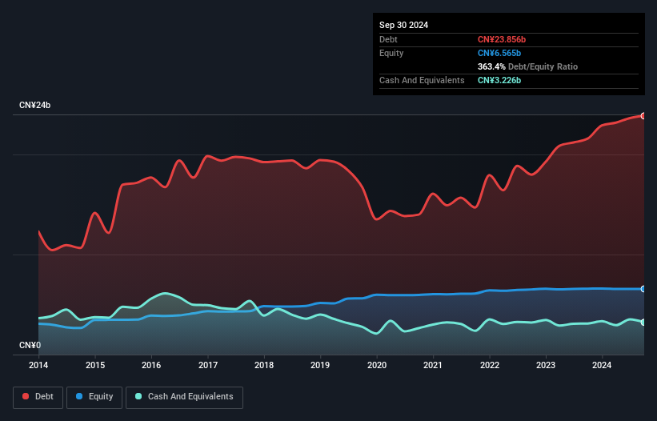Select the 2018 x-axis label
Viewport: 657px width, 421px height.
(x=264, y=365)
